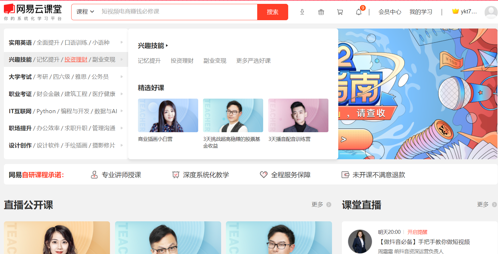Viewport: 498px width, 254px height.
Task: Open 记忆提升 in the flyout panel
Action: [x=149, y=61]
